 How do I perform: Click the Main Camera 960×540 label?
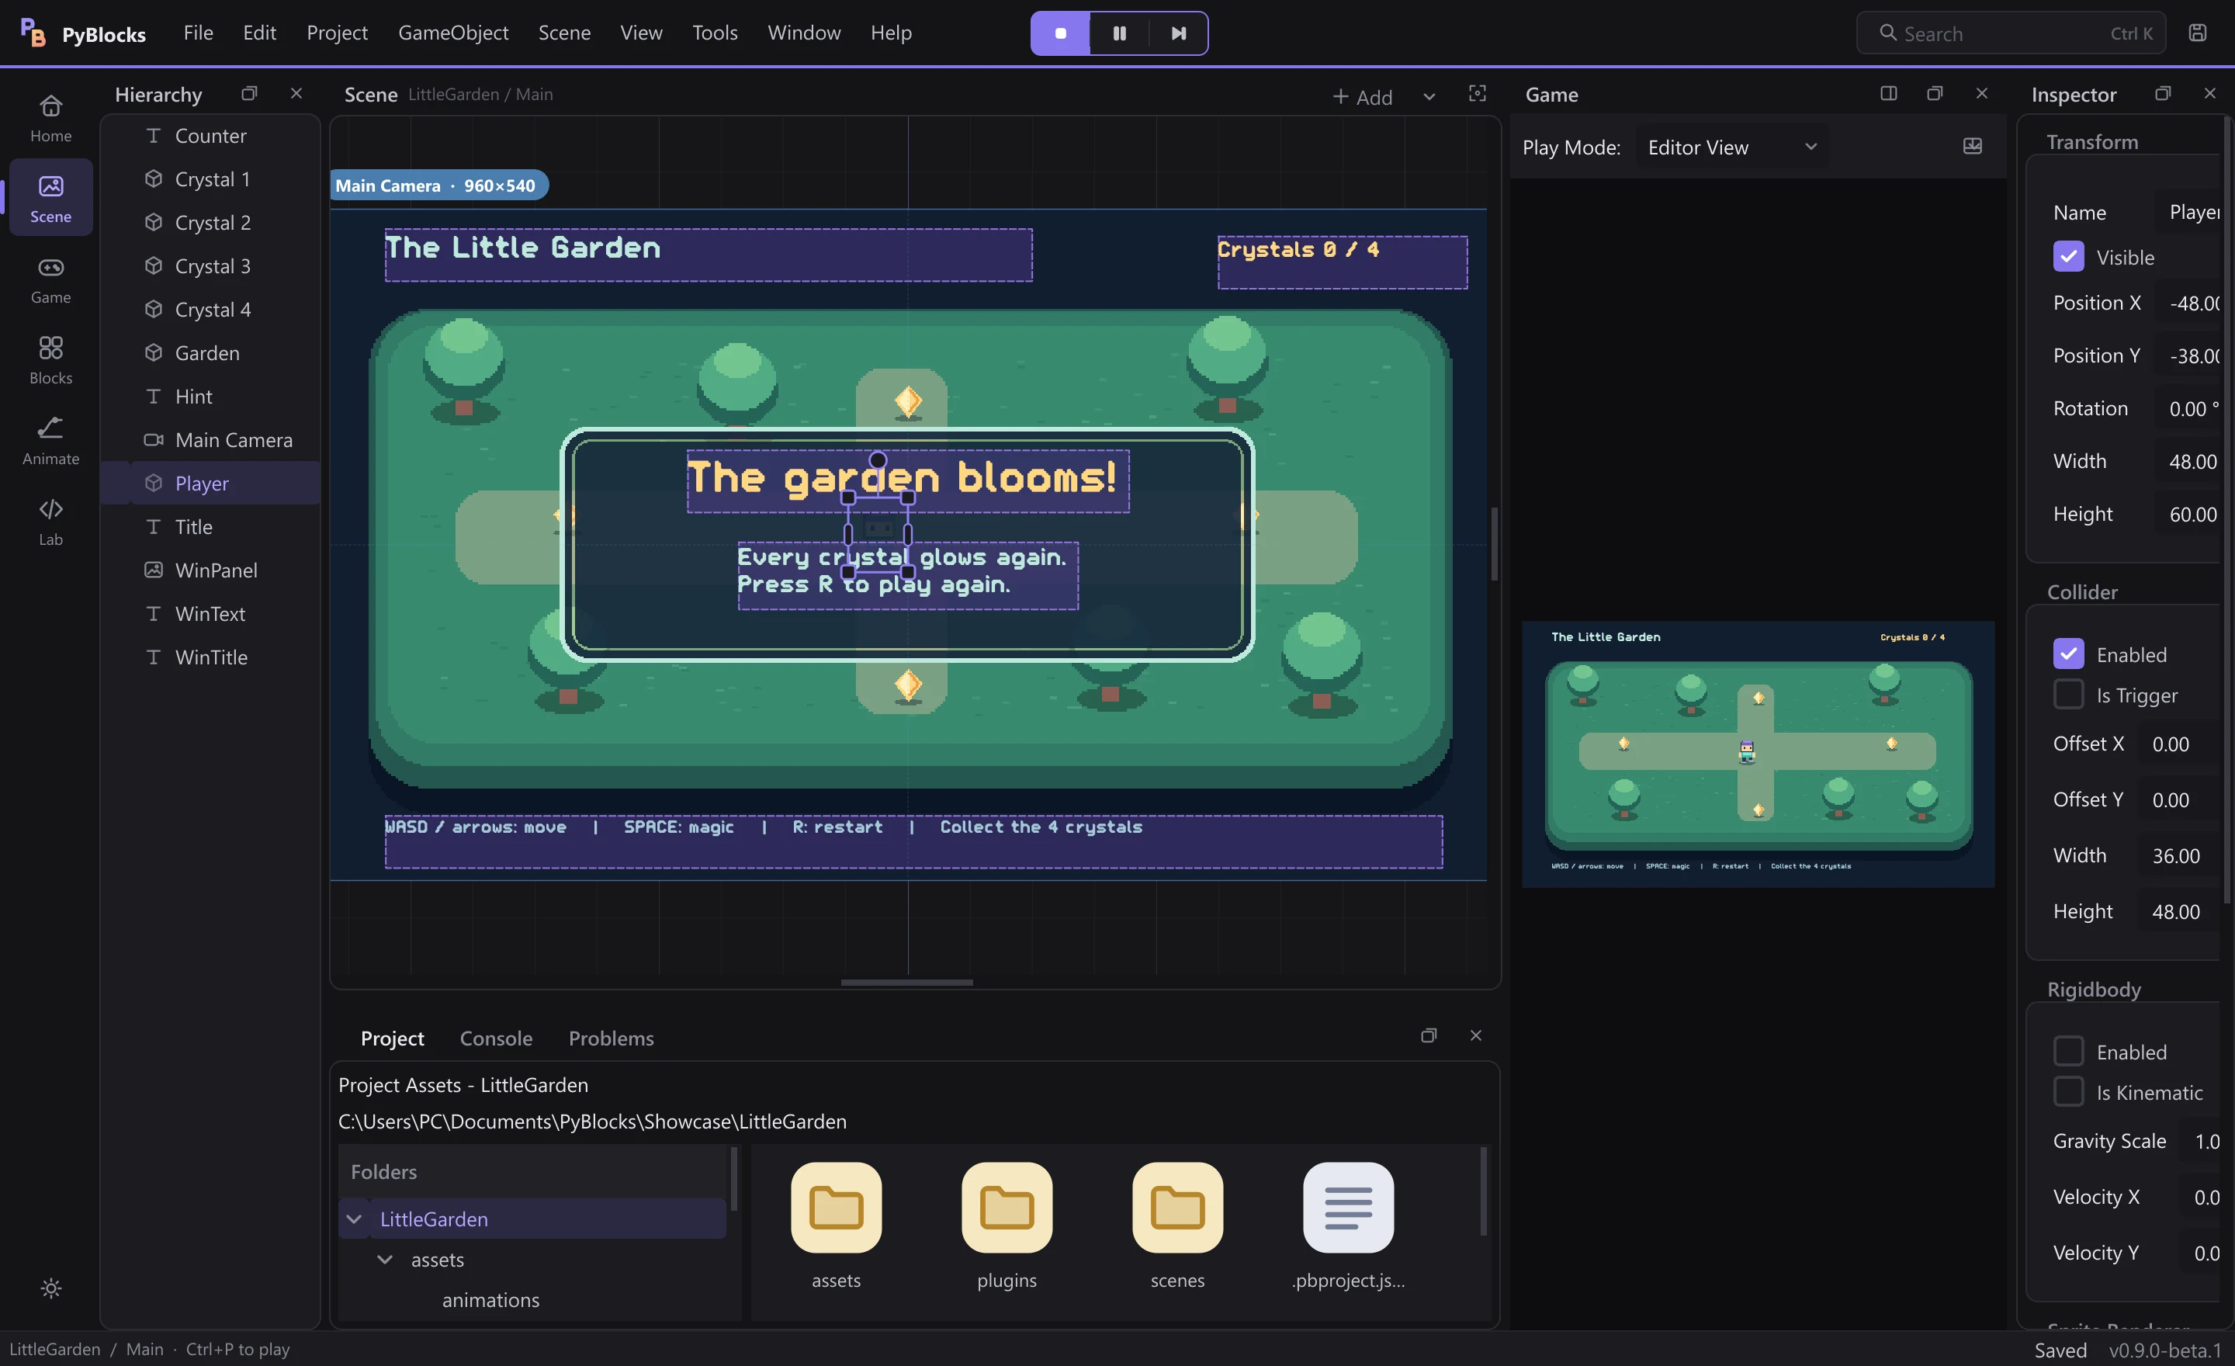(x=439, y=185)
